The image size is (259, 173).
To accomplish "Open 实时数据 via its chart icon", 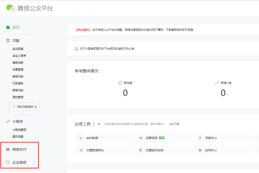I will (x=81, y=138).
